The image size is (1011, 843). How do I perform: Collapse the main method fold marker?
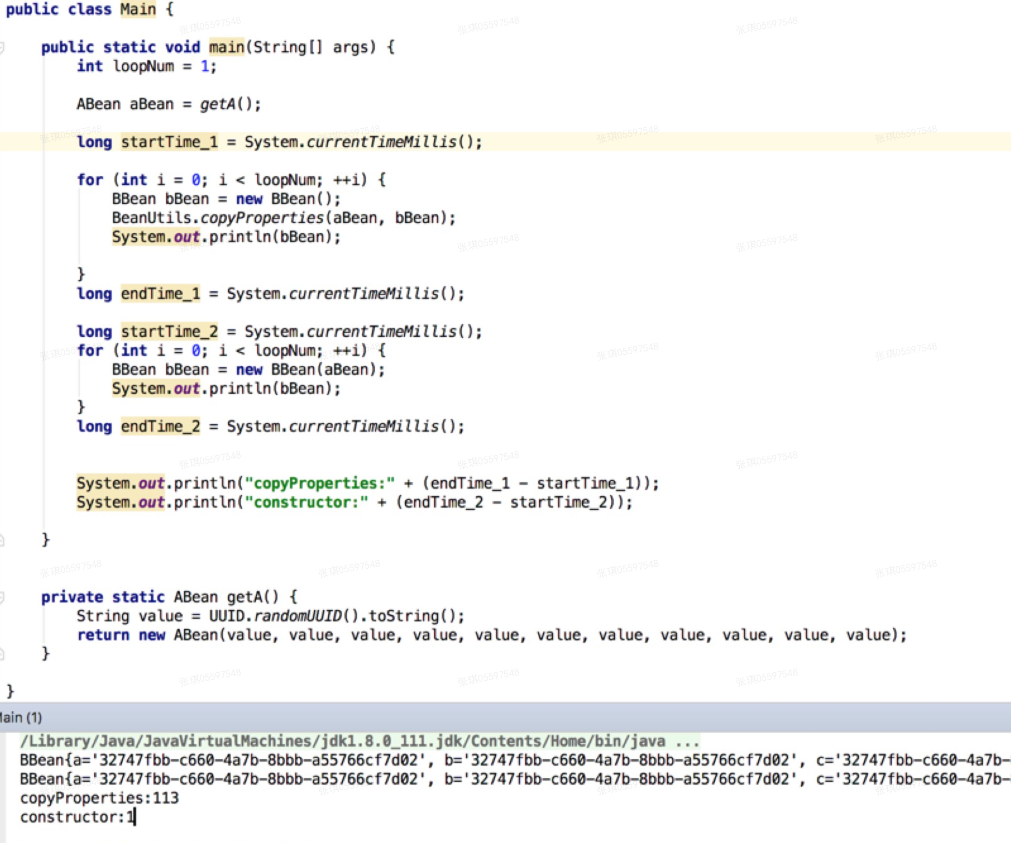tap(2, 48)
